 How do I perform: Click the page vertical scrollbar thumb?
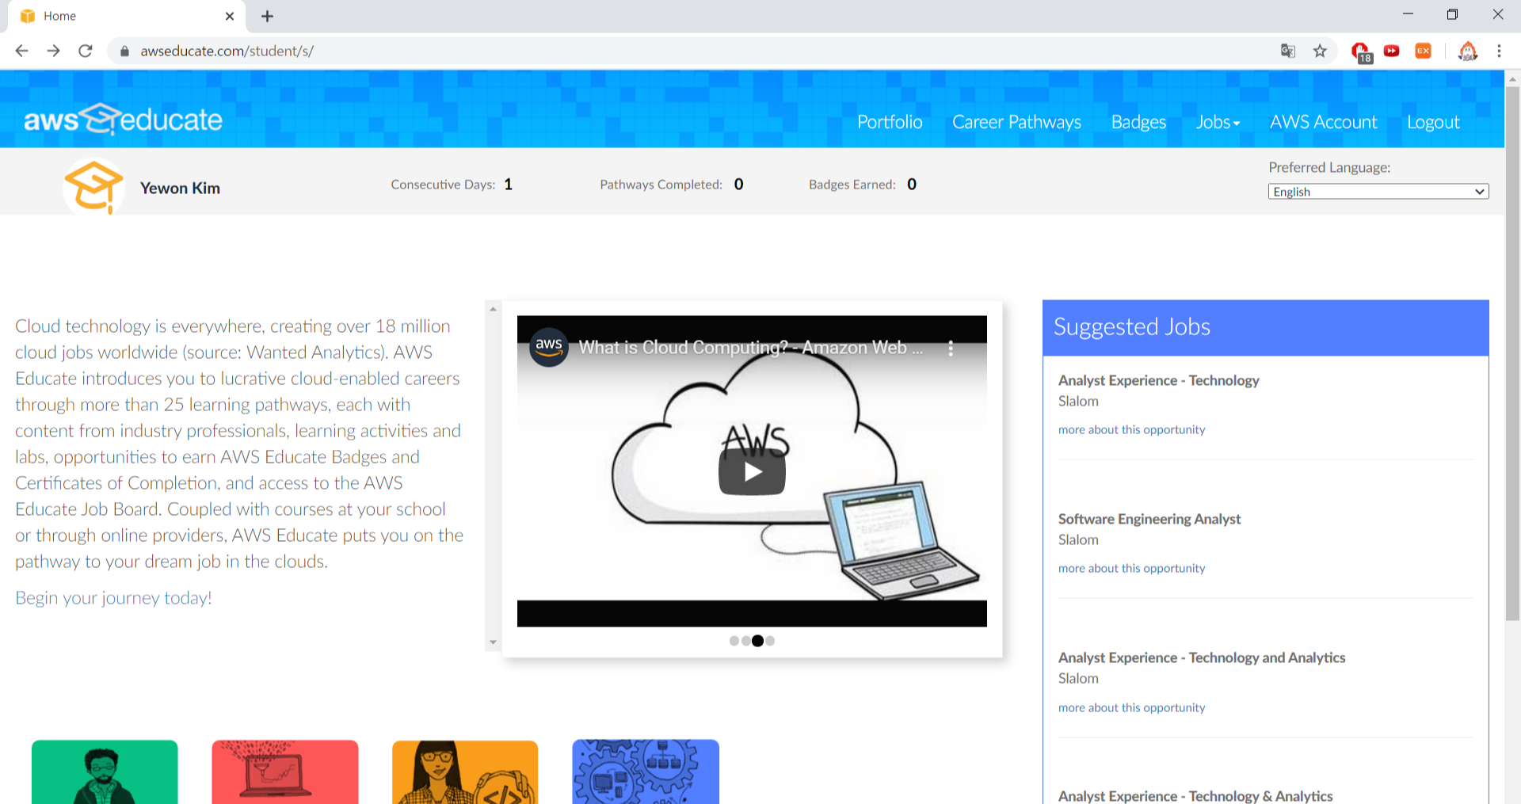(1512, 352)
